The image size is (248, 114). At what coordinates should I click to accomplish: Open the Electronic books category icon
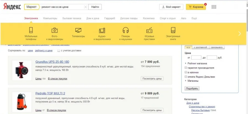pyautogui.click(x=173, y=30)
